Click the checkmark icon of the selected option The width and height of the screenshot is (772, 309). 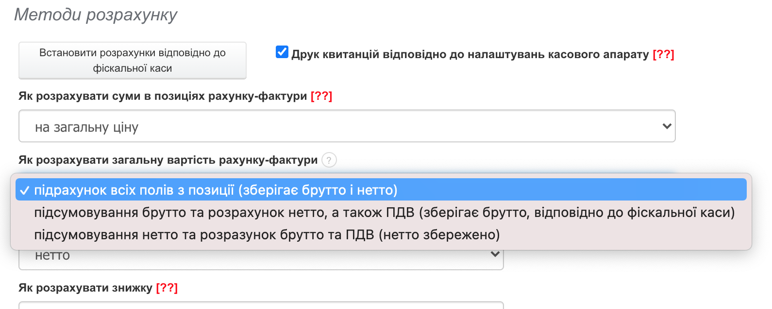[x=25, y=190]
